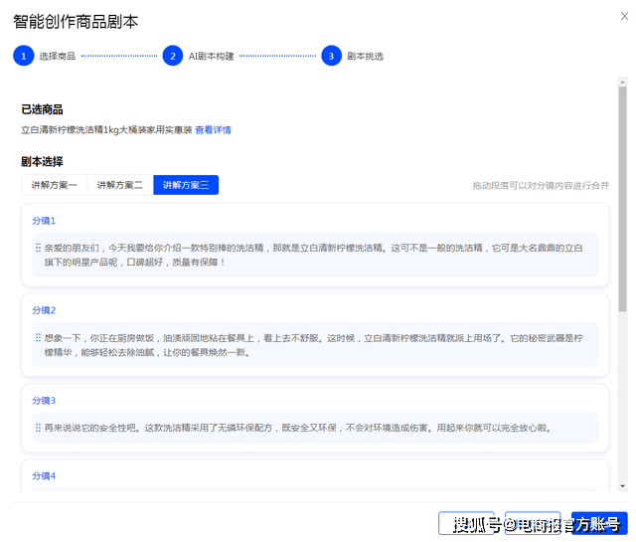
Task: Switch to 讲解方案一 tab
Action: click(55, 185)
